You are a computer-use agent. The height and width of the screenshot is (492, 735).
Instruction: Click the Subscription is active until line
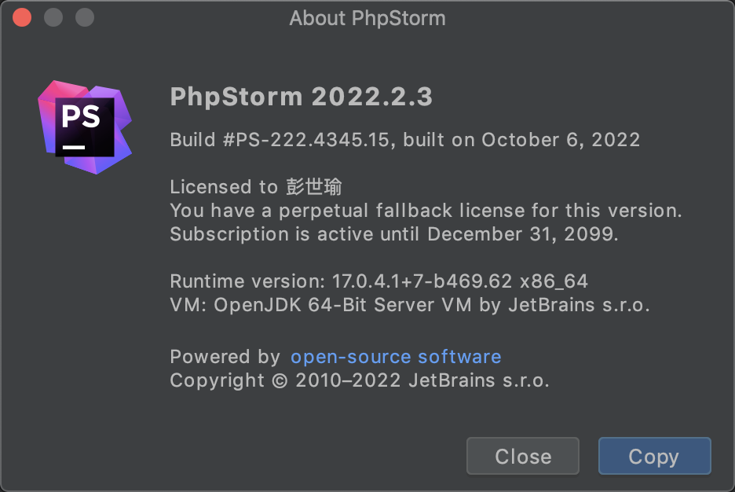coord(394,234)
